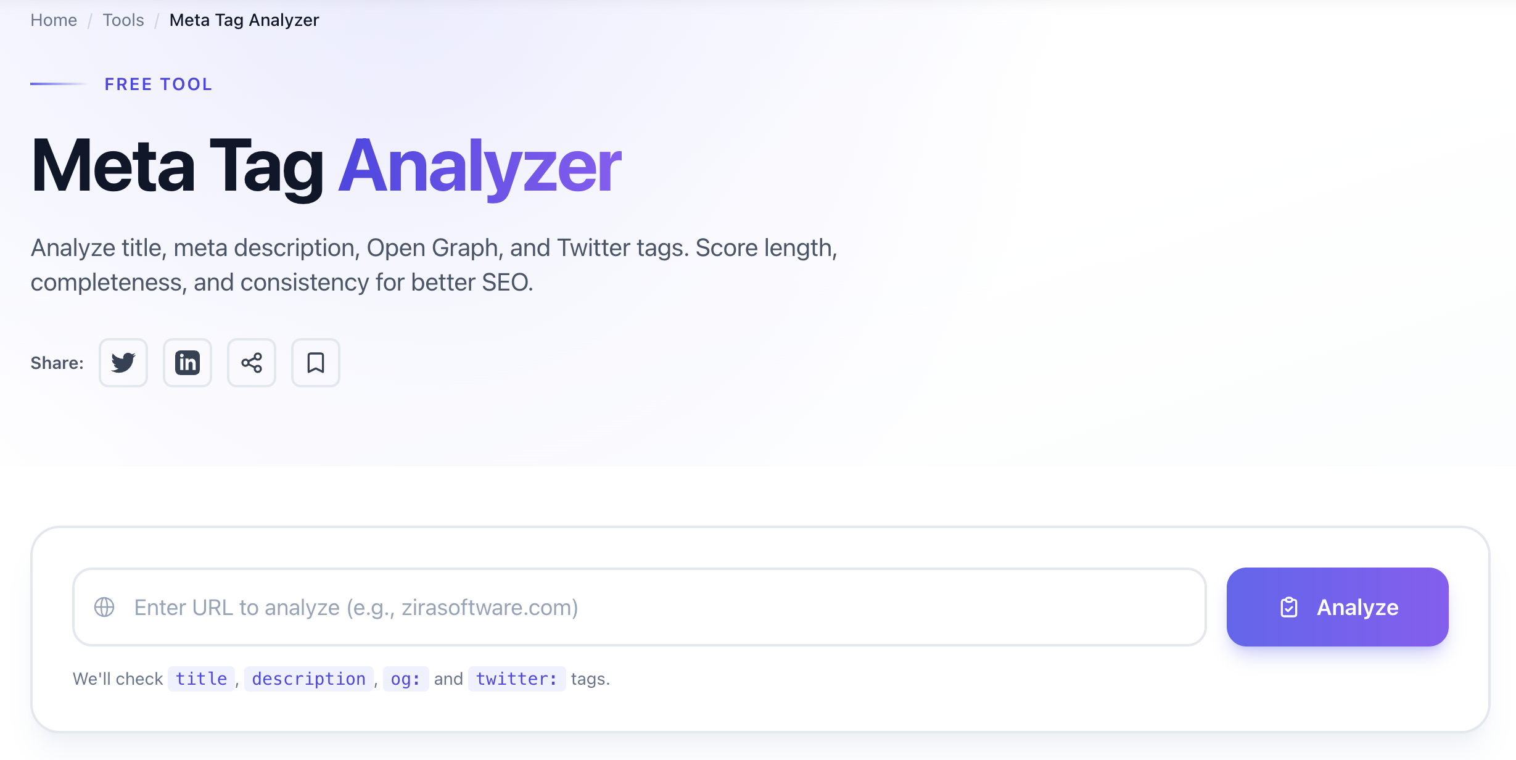
Task: Click the Twitter bird share icon
Action: [123, 363]
